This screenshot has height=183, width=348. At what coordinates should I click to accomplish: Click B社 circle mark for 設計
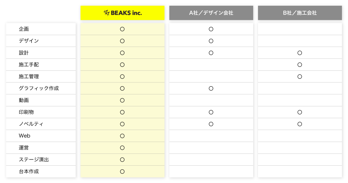coord(300,53)
